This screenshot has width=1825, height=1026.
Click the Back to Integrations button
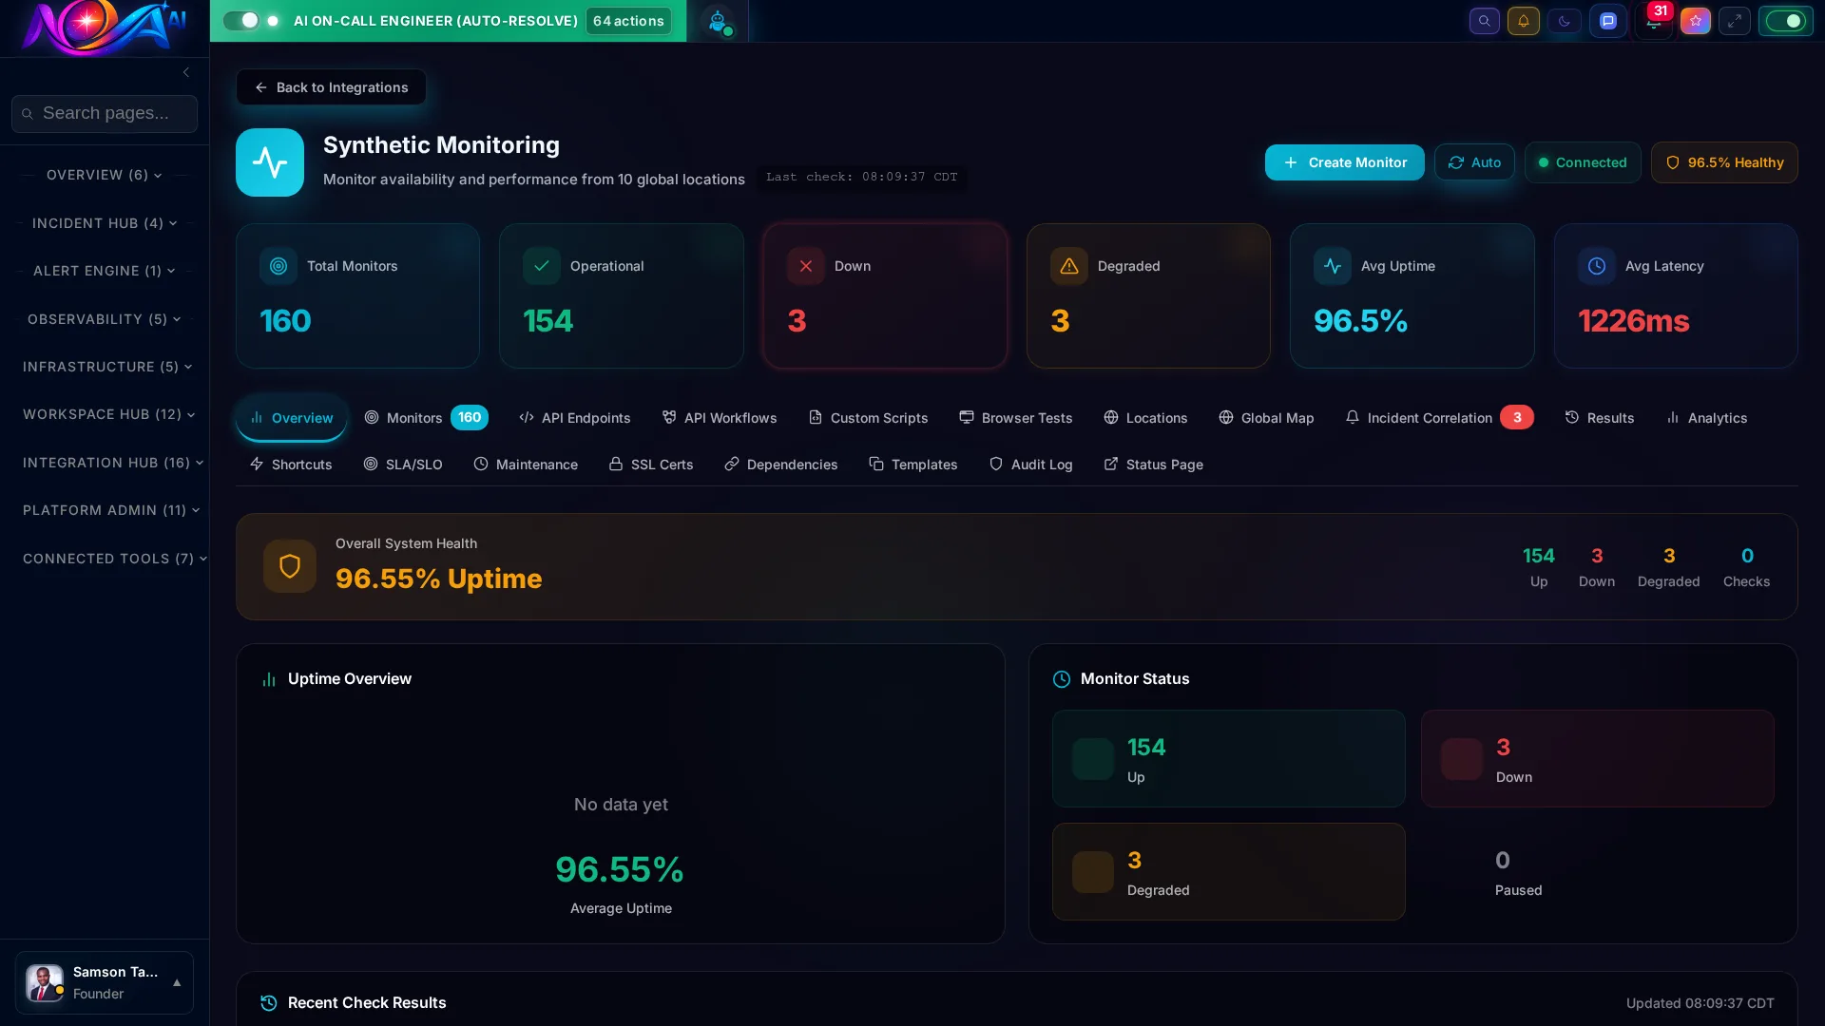(x=331, y=87)
